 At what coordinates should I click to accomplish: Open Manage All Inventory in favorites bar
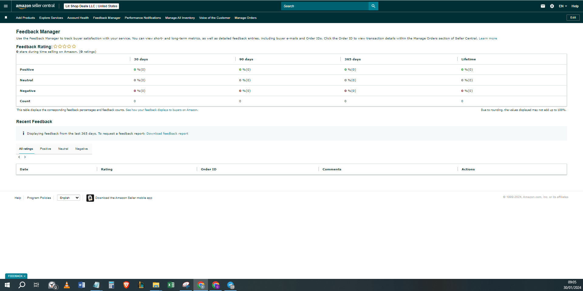(180, 18)
